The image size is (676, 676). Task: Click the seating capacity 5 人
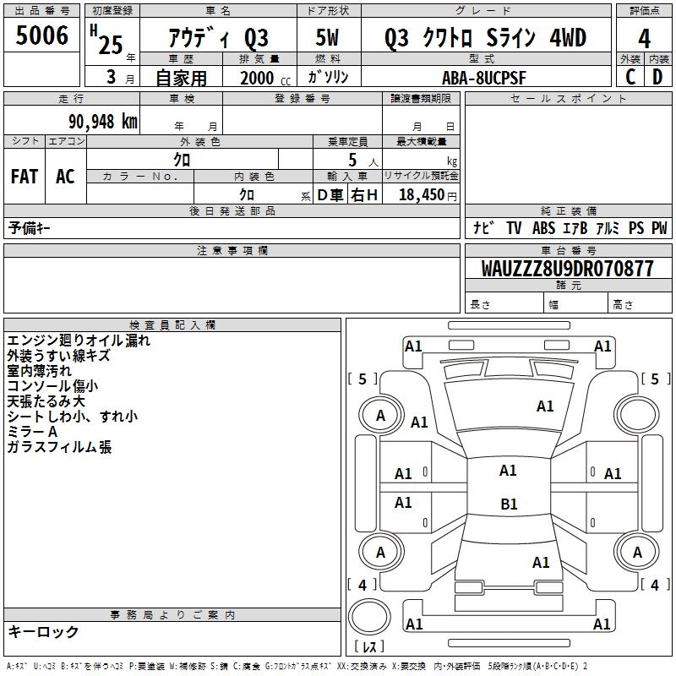click(363, 161)
